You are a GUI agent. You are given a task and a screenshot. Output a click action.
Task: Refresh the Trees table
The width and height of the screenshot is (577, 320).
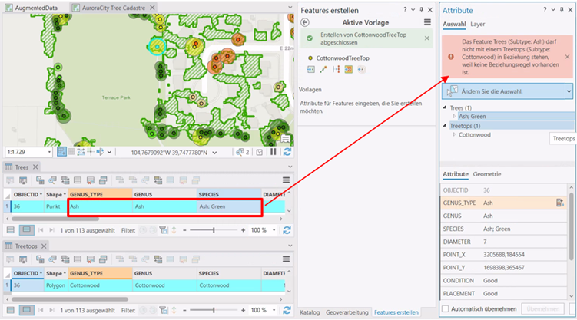coord(287,230)
